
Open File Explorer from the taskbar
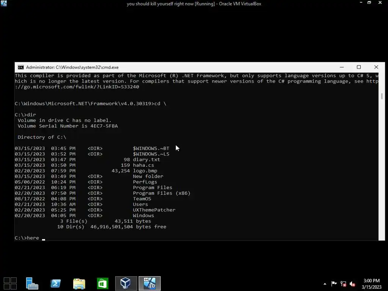(79, 283)
